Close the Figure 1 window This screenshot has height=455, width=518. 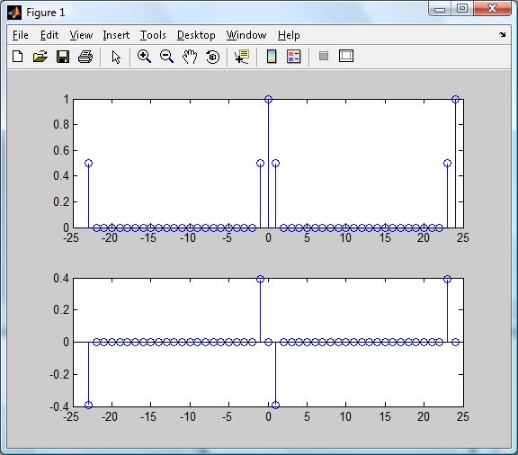click(492, 9)
